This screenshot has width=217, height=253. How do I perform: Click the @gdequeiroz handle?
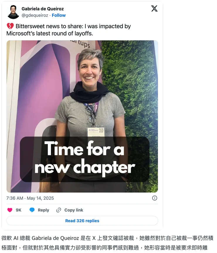(35, 15)
